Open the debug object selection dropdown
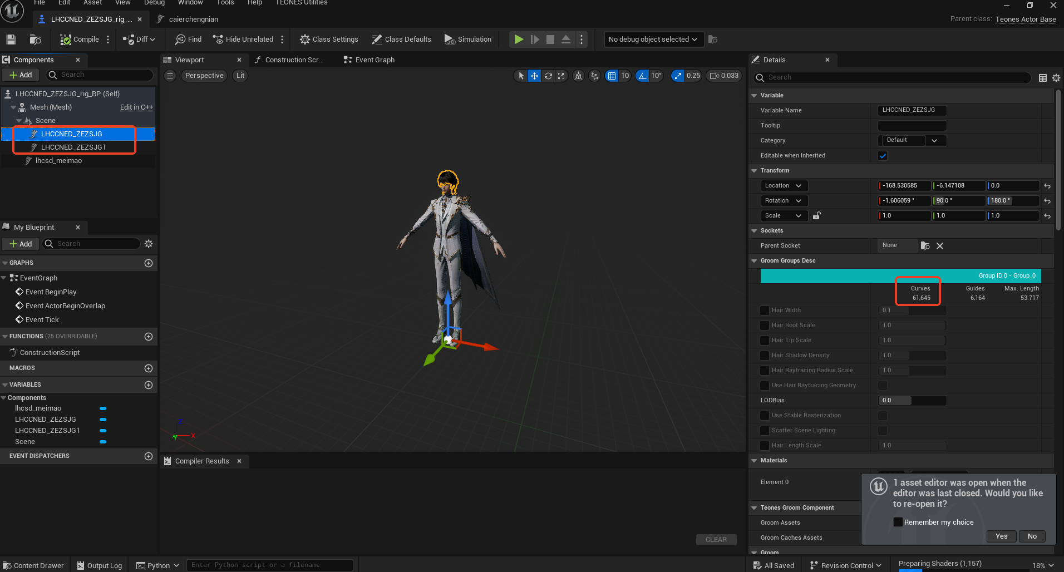Image resolution: width=1064 pixels, height=572 pixels. click(x=653, y=40)
